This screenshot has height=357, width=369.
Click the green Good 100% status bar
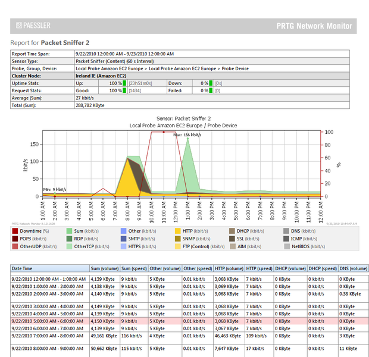click(x=124, y=90)
